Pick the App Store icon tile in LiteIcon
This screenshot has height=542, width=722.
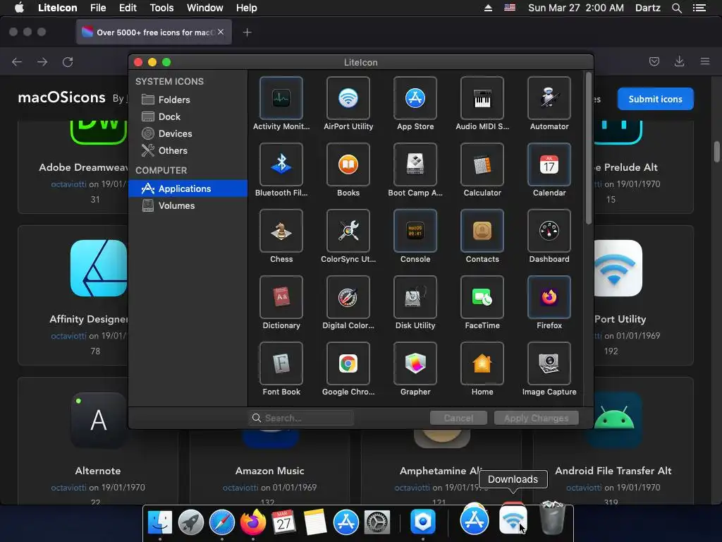click(x=415, y=98)
